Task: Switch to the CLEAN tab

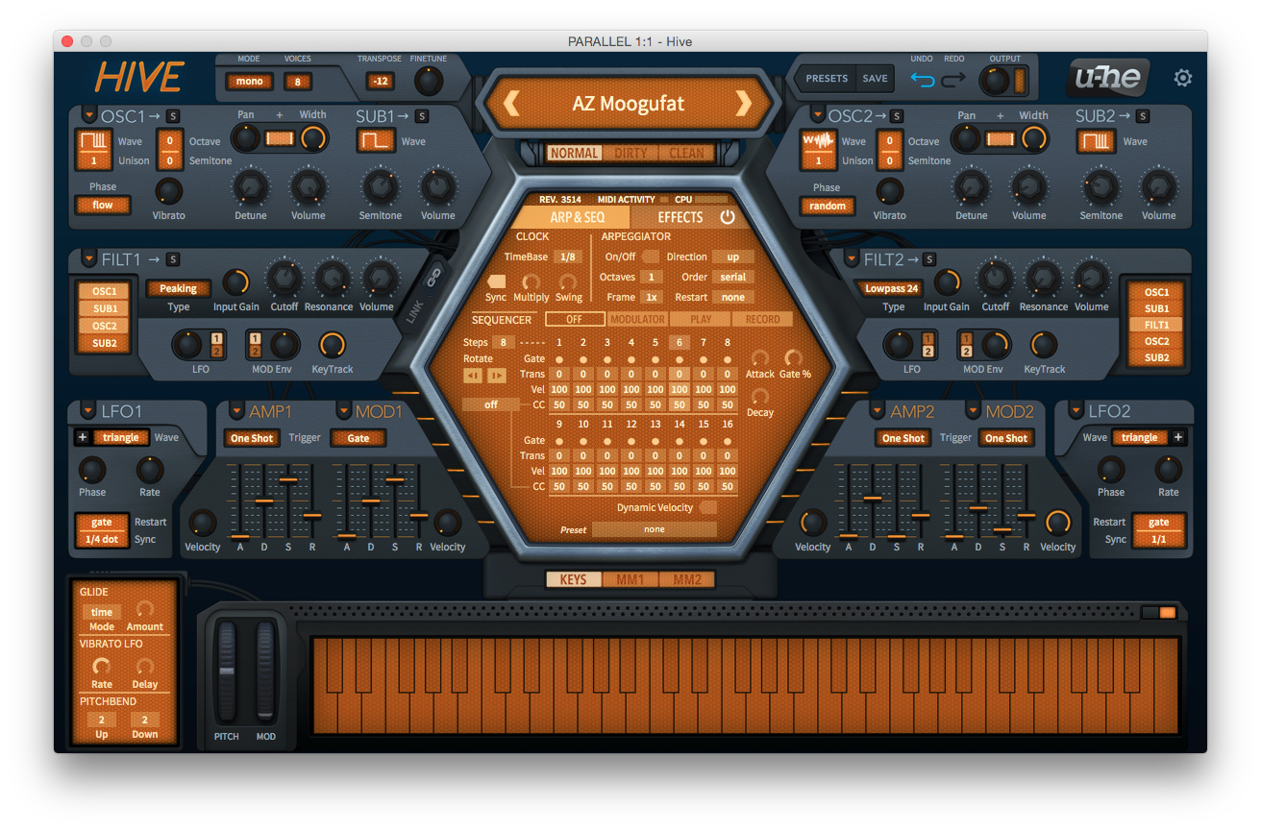Action: [x=686, y=153]
